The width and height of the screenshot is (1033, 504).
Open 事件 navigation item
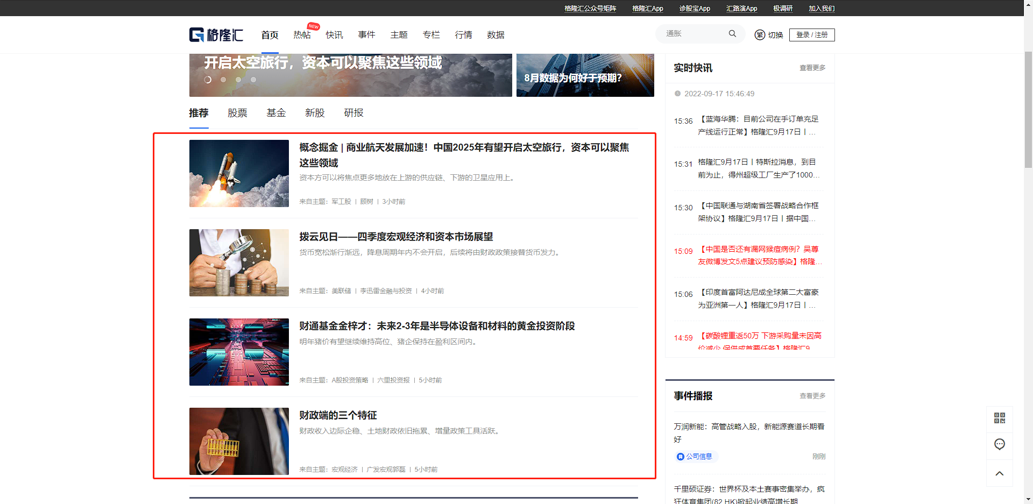366,35
